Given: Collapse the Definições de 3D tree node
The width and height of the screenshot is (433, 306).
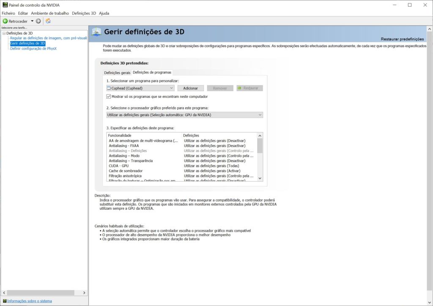Looking at the screenshot, I should click(4, 33).
